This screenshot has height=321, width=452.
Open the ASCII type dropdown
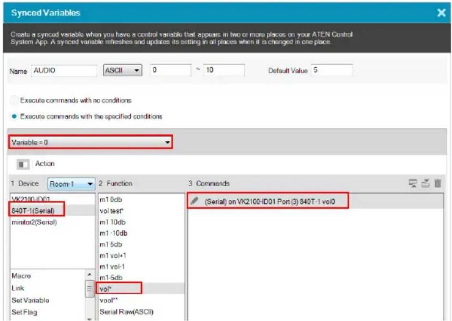tap(123, 70)
